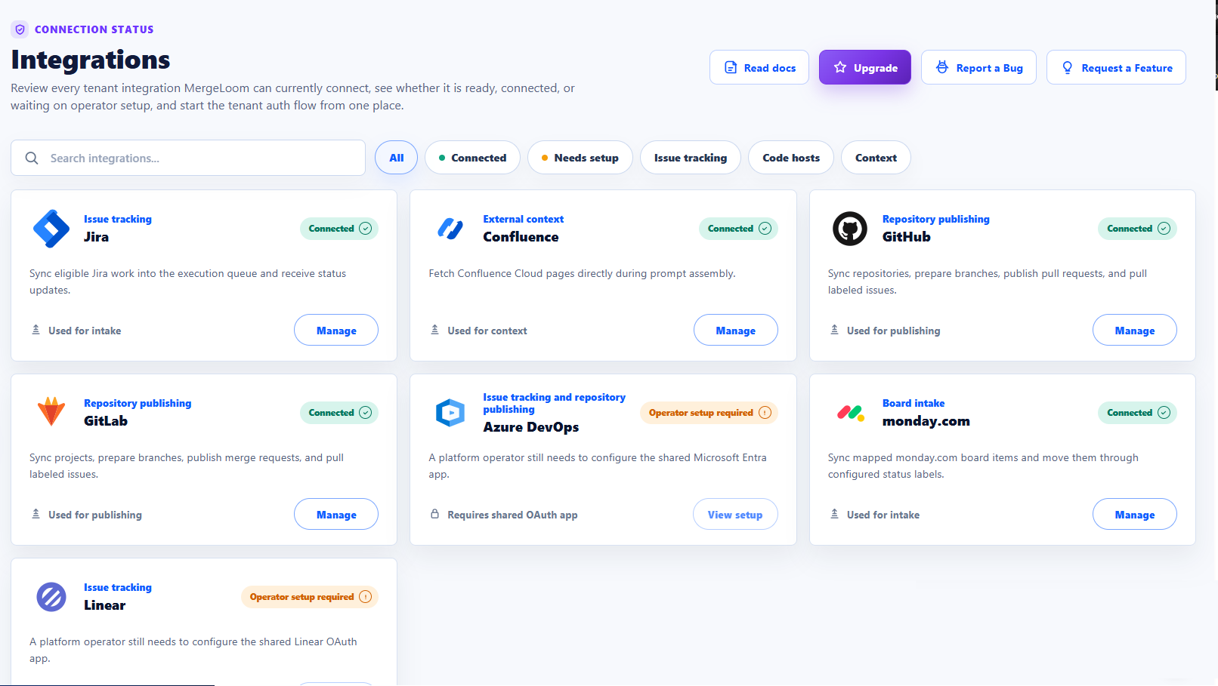Focus the Search integrations field
Image resolution: width=1218 pixels, height=686 pixels.
[188, 158]
